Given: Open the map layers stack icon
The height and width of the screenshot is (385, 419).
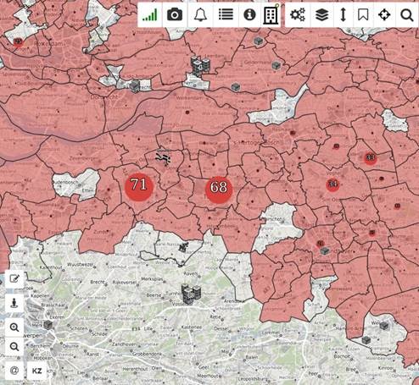Looking at the screenshot, I should point(321,15).
